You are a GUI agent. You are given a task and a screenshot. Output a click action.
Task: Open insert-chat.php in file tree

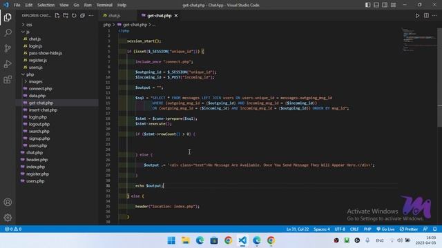(43, 110)
